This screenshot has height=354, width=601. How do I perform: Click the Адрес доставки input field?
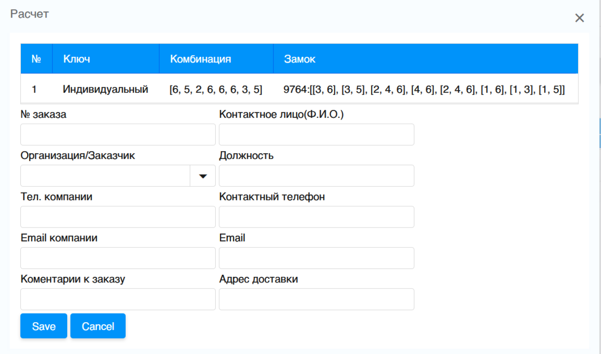tap(316, 299)
